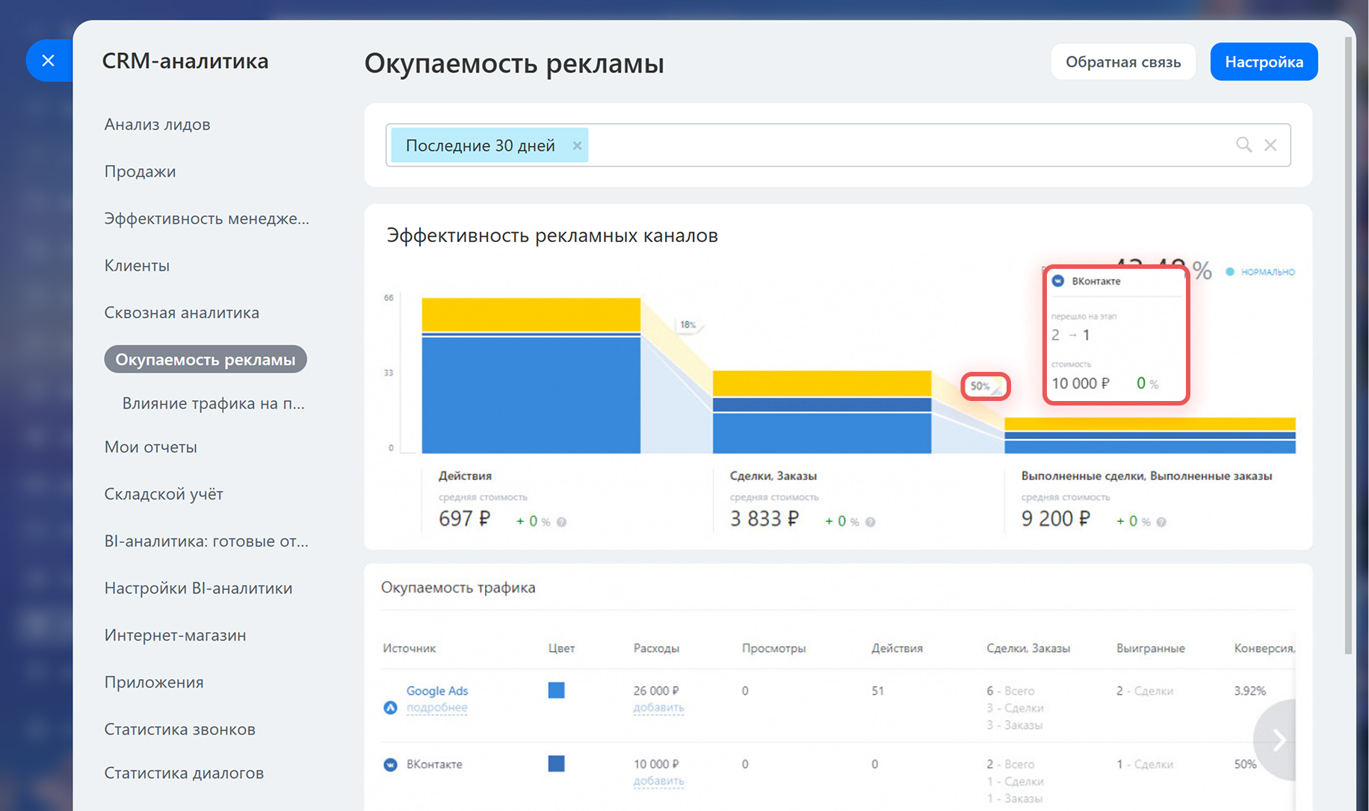Click the 'Действия' column header in table

897,648
